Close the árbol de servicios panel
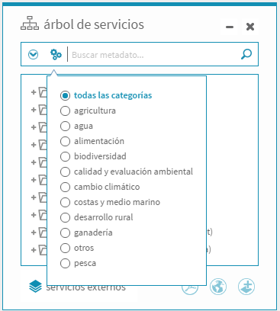 [x=250, y=27]
